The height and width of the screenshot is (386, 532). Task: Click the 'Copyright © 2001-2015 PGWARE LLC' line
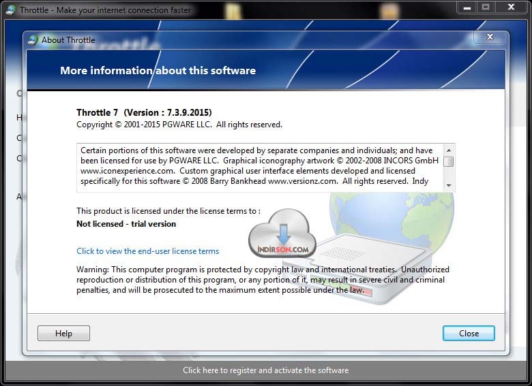pos(179,125)
